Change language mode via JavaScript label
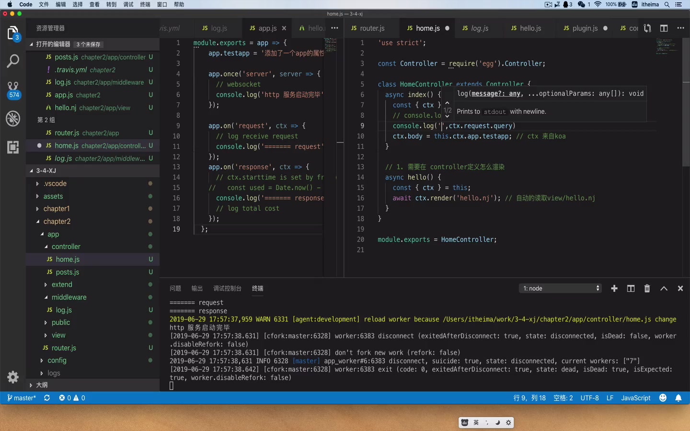The width and height of the screenshot is (690, 431). (x=635, y=398)
